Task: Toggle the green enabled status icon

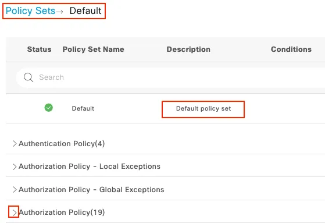Action: (x=49, y=108)
